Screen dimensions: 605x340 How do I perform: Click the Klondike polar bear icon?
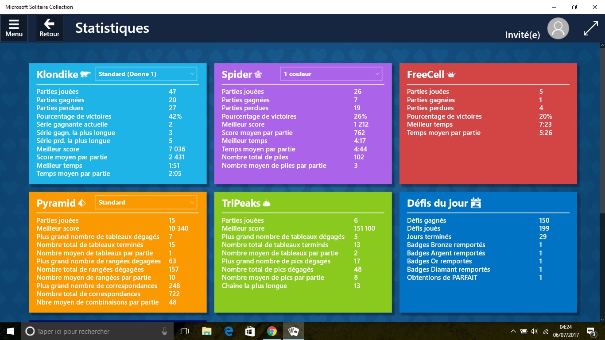pyautogui.click(x=85, y=74)
